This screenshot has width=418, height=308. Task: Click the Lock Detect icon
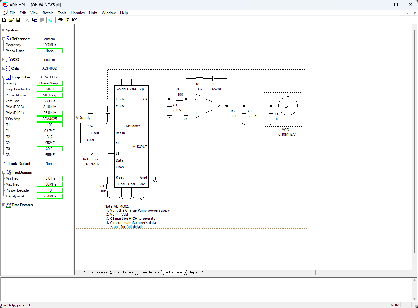tap(5, 164)
